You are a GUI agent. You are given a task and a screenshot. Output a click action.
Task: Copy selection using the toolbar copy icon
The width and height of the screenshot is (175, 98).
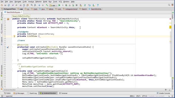click(x=24, y=5)
